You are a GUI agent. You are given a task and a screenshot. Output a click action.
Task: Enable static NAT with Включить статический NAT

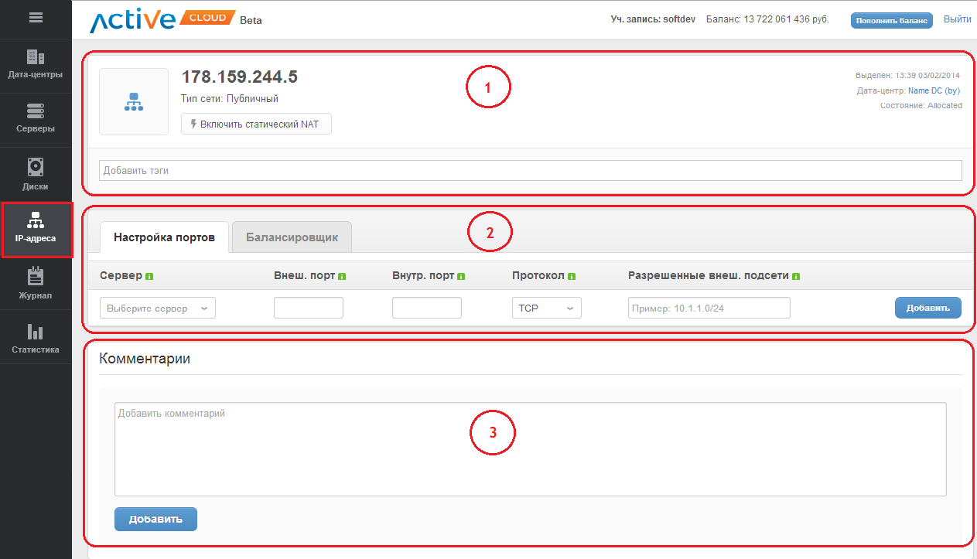(x=256, y=124)
